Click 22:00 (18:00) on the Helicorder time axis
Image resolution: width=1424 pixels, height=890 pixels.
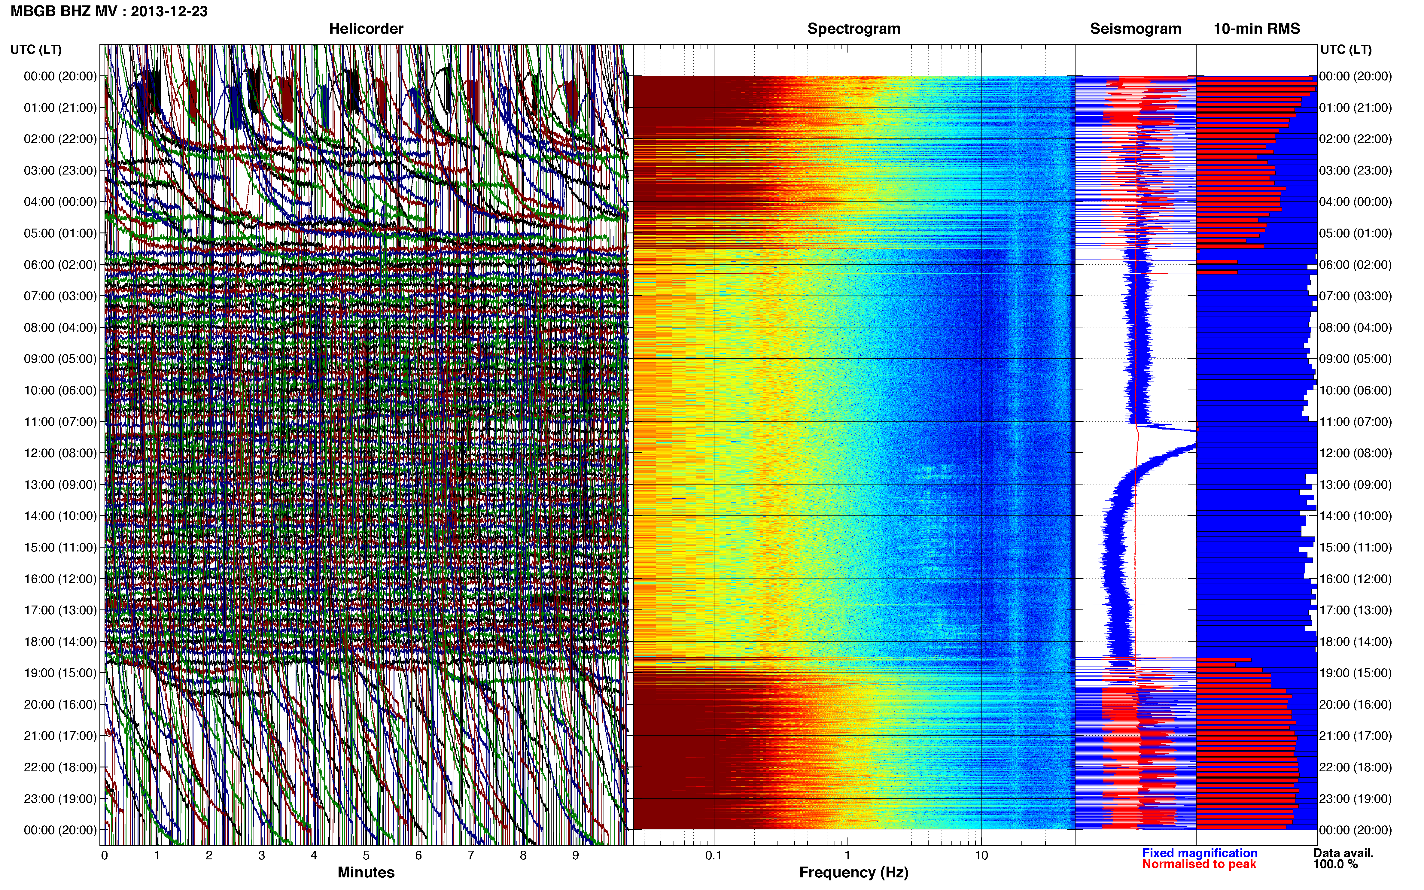pyautogui.click(x=60, y=767)
